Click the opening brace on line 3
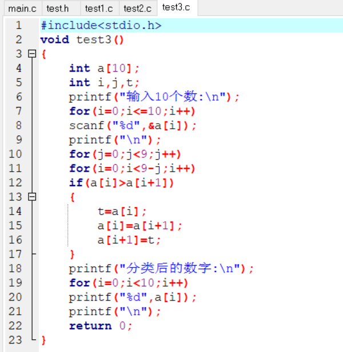This screenshot has width=343, height=352. pos(43,54)
